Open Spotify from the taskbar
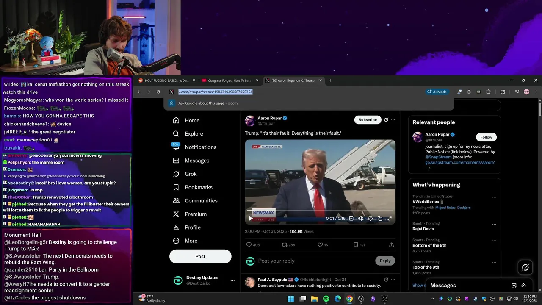Screen dimensions: 542x305 pos(326,299)
